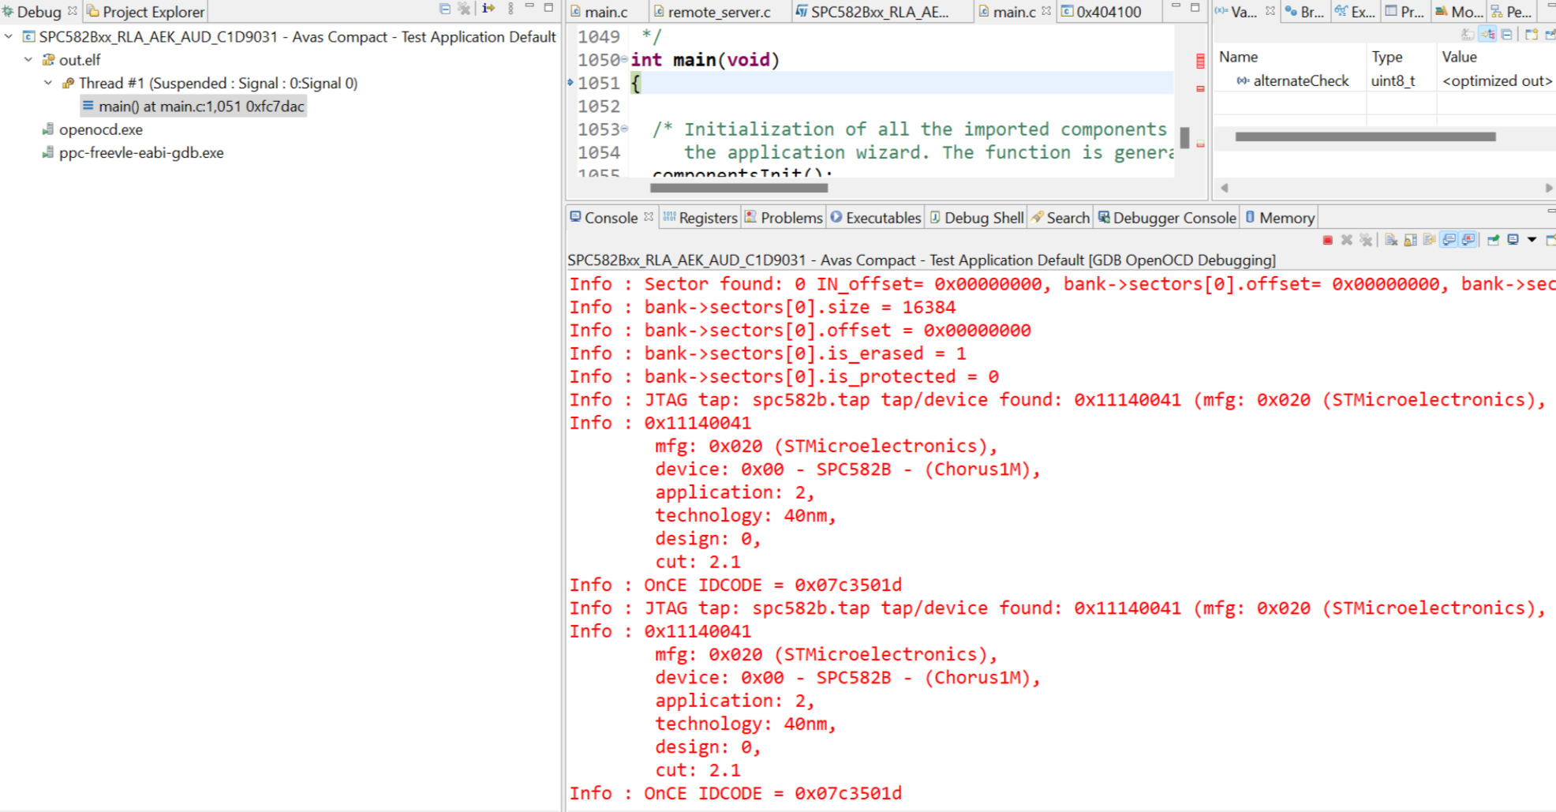Remove the launch from the Console toolbar

pos(1347,240)
